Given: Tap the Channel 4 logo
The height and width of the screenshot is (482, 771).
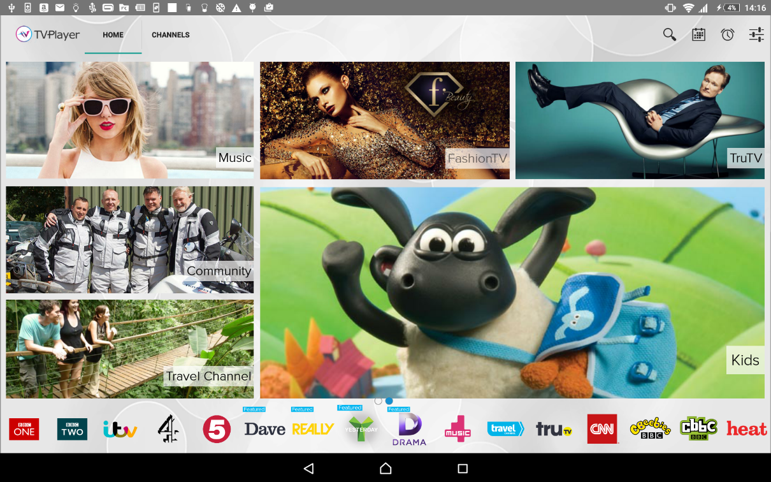Looking at the screenshot, I should click(x=168, y=429).
